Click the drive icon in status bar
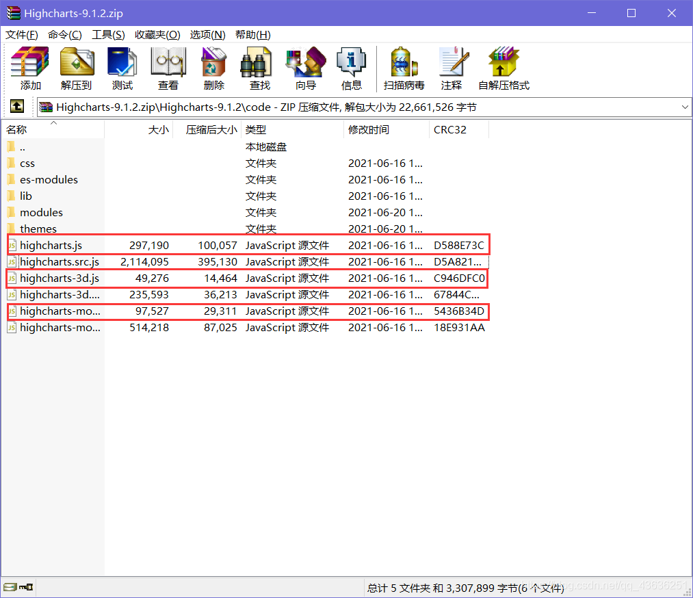Viewport: 693px width, 598px height. click(10, 587)
